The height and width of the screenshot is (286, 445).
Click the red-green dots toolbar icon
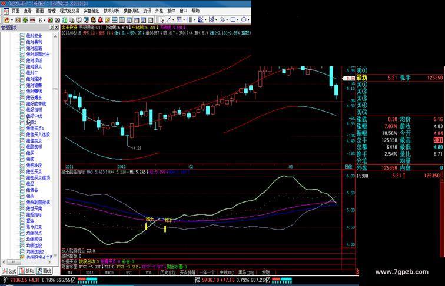[x=50, y=20]
